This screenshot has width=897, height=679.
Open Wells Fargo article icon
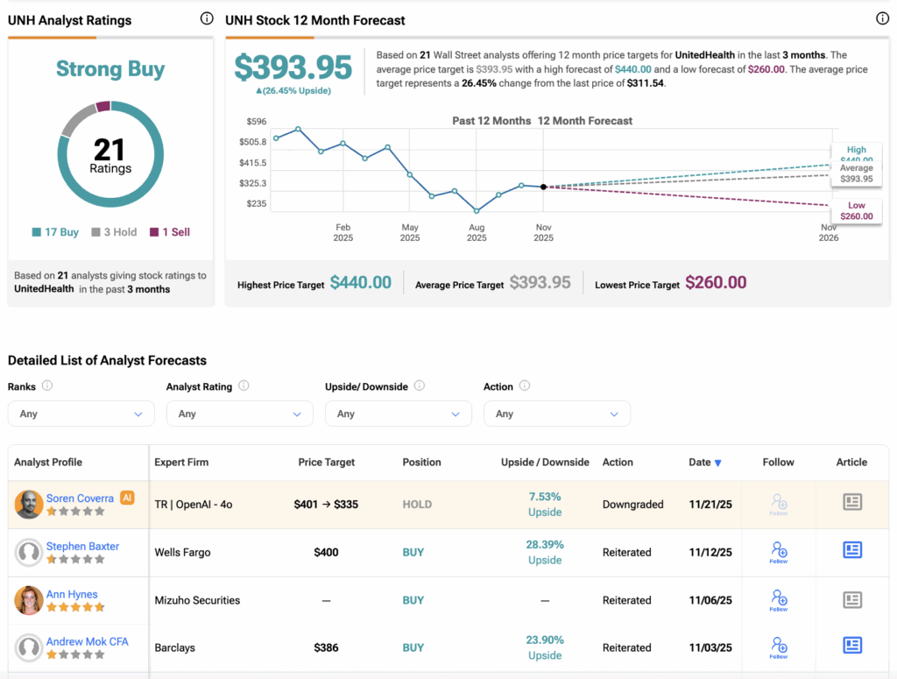pyautogui.click(x=851, y=550)
